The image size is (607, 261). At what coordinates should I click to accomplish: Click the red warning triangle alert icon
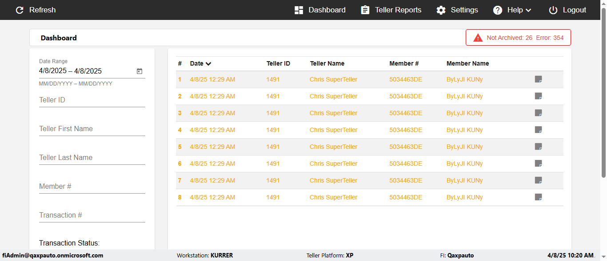click(478, 38)
